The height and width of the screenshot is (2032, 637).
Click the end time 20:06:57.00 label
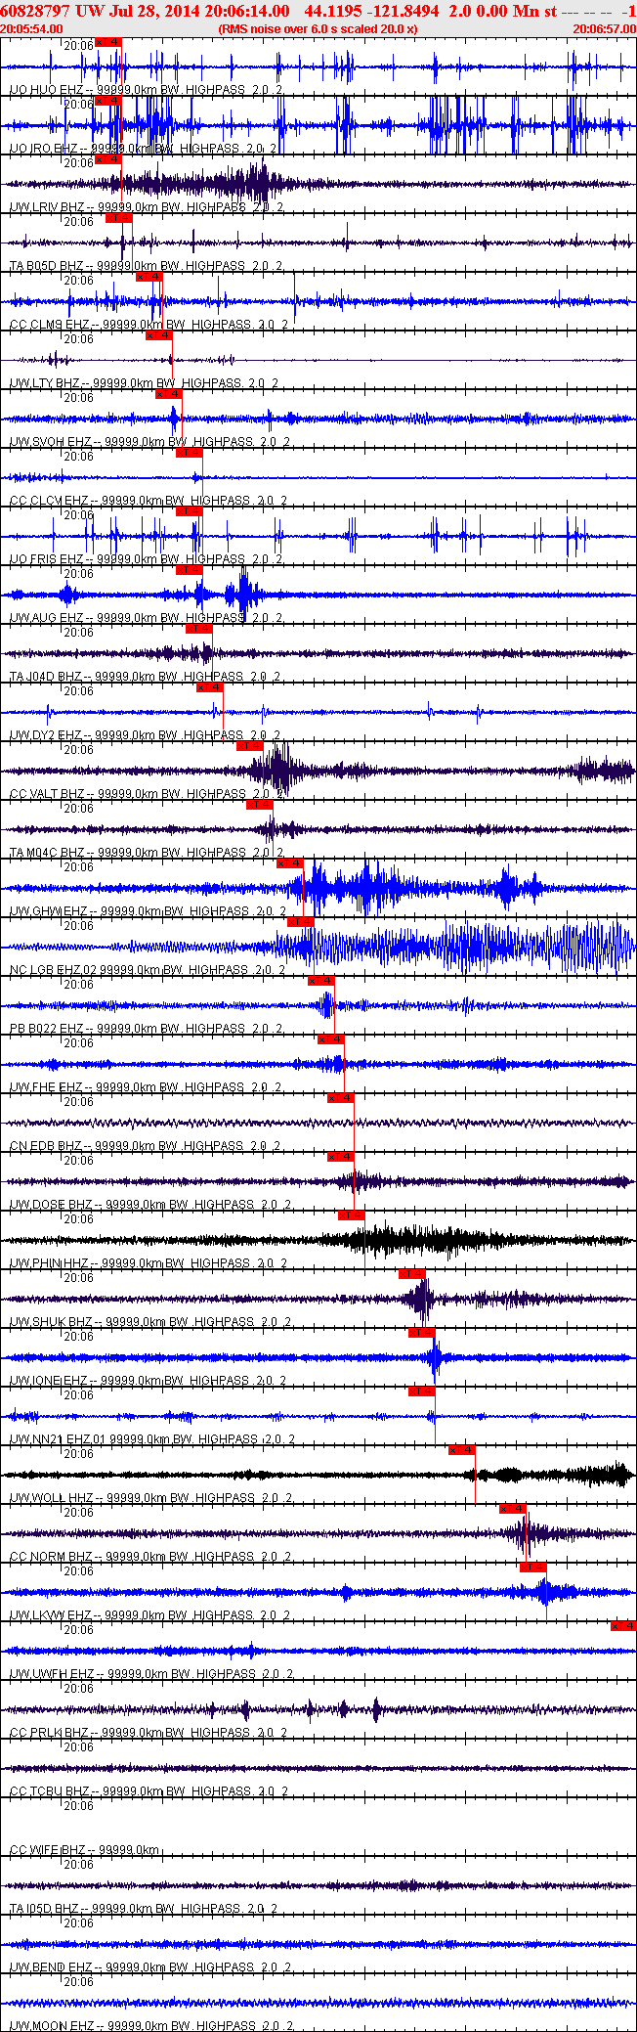click(x=605, y=29)
